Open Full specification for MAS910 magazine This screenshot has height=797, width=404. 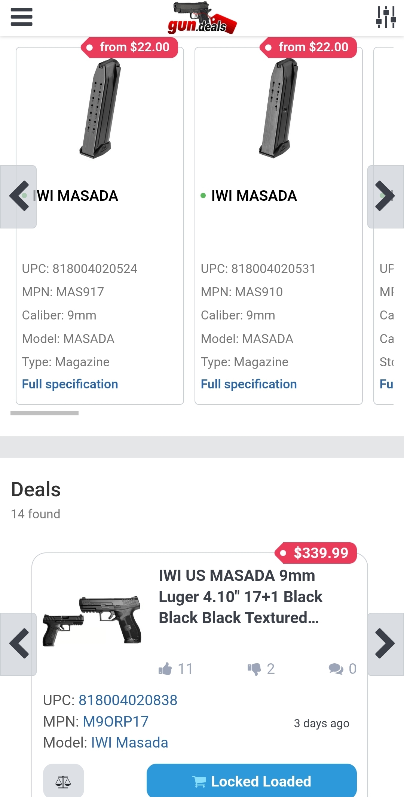tap(249, 384)
